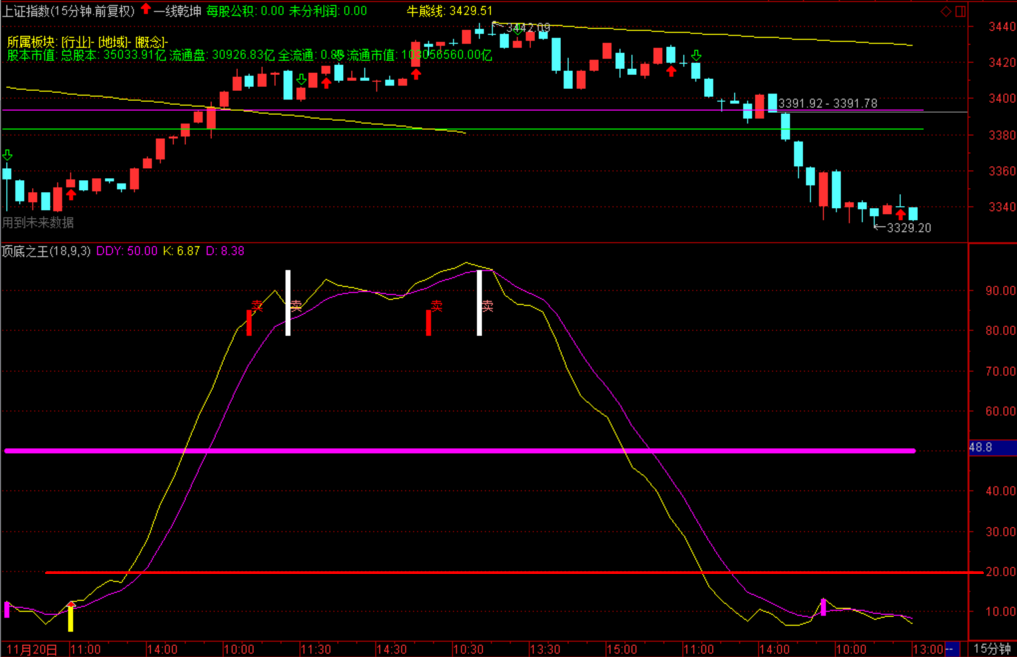Click the [地域] region link
Viewport: 1017px width, 657px height.
pyautogui.click(x=114, y=42)
